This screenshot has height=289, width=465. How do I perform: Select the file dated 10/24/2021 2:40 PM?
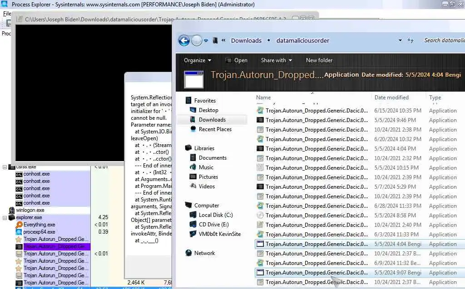(360, 225)
